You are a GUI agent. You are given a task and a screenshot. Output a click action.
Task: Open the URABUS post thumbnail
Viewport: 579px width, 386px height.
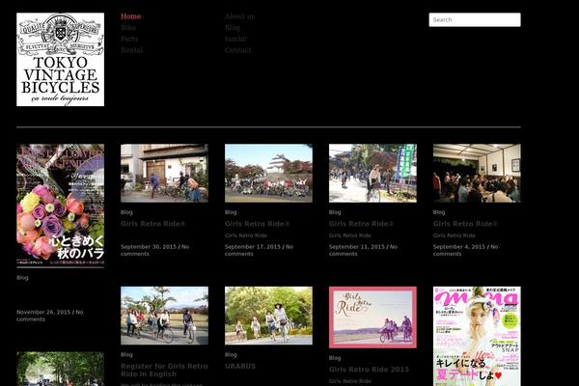(x=268, y=316)
